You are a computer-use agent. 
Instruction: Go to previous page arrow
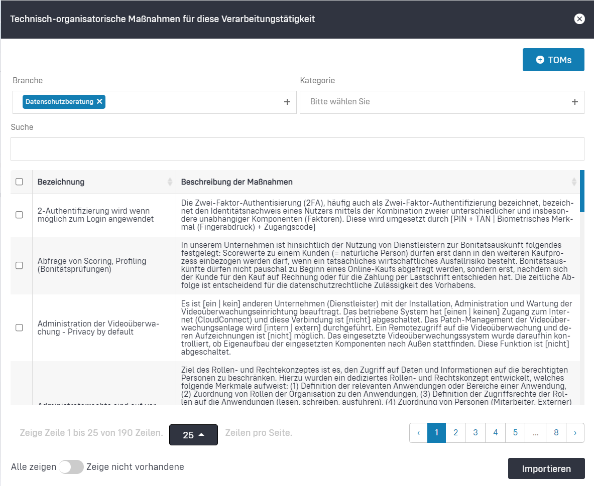click(418, 432)
